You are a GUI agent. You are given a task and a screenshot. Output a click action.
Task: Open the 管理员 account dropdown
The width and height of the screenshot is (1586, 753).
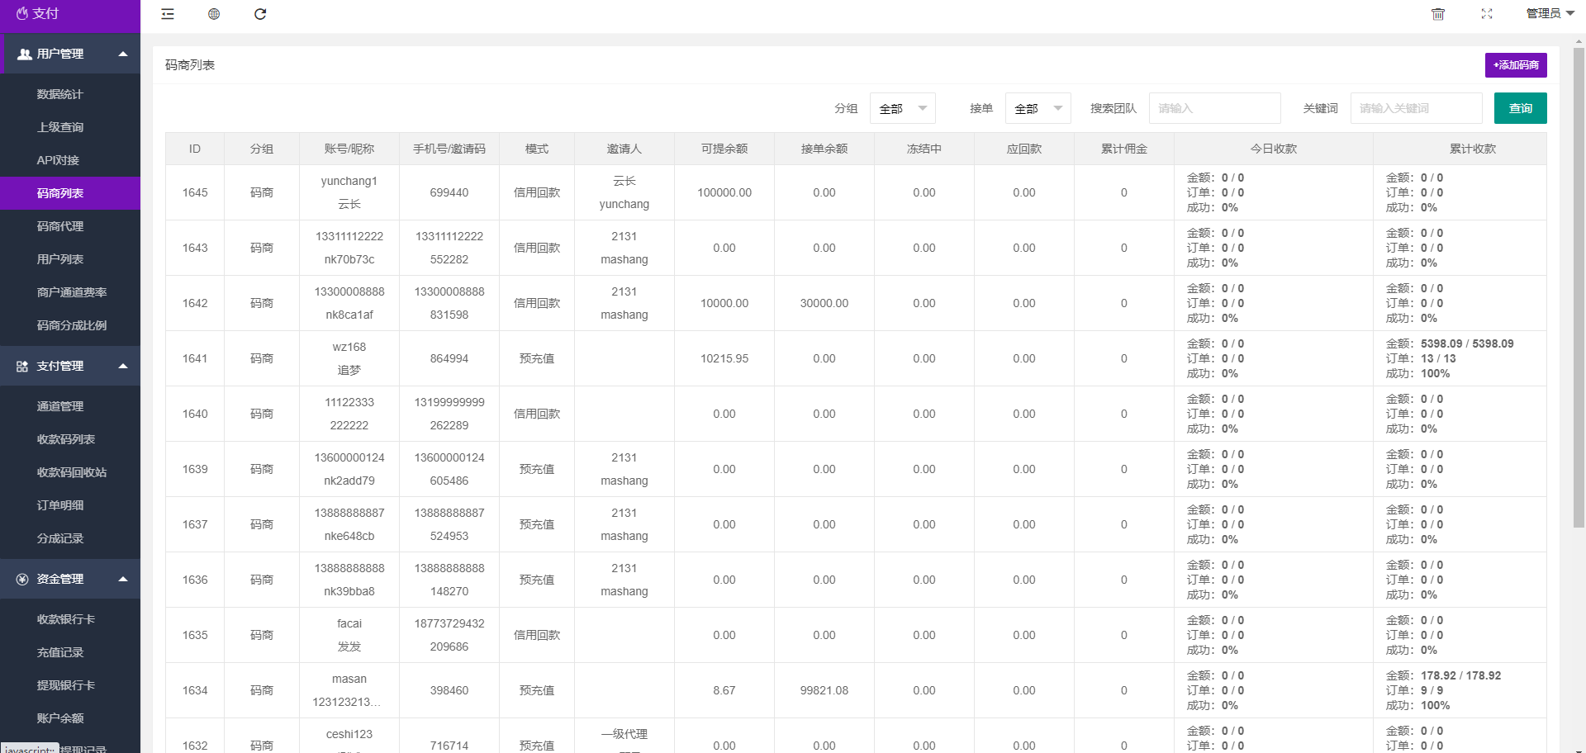point(1550,13)
